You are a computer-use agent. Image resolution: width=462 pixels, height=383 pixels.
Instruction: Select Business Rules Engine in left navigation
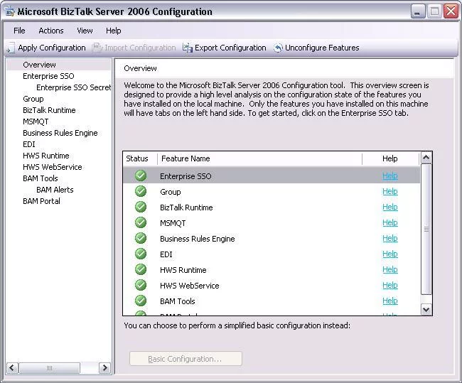click(60, 133)
